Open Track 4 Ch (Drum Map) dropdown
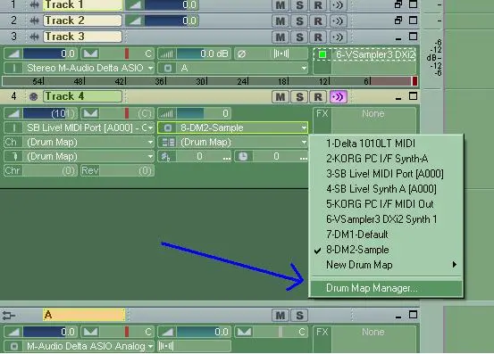The image size is (494, 354). [151, 143]
